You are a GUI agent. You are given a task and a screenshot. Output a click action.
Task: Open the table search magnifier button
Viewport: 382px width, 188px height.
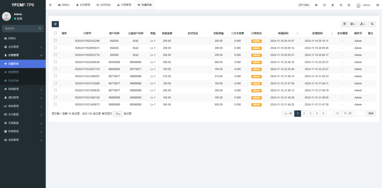[372, 24]
